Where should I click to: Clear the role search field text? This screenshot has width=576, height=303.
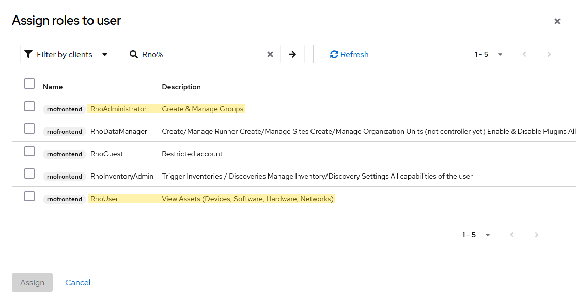pos(270,54)
